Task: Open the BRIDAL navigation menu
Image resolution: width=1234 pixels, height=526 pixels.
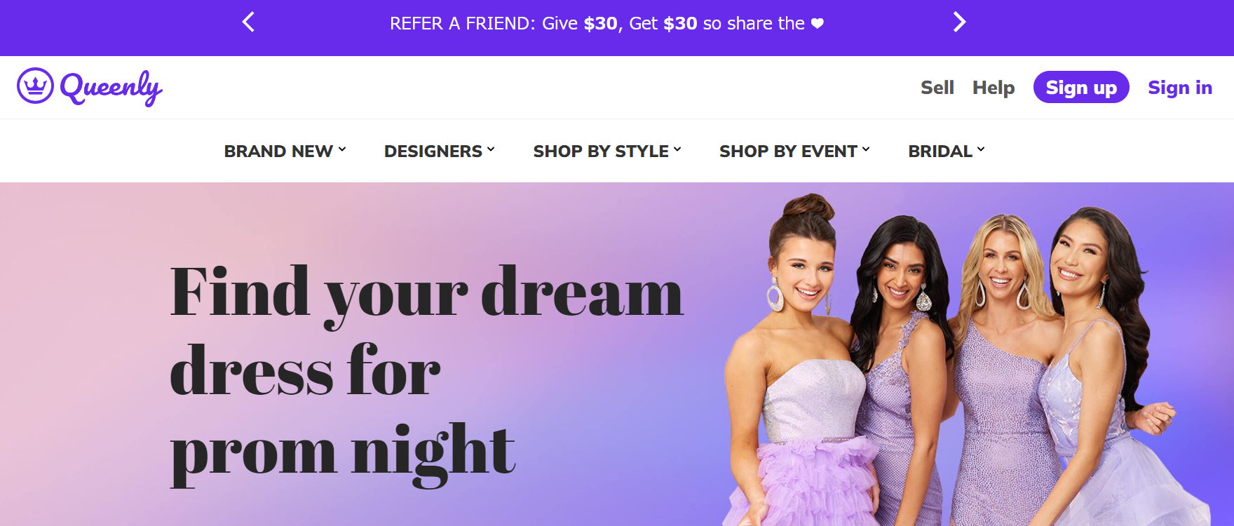Action: (947, 151)
